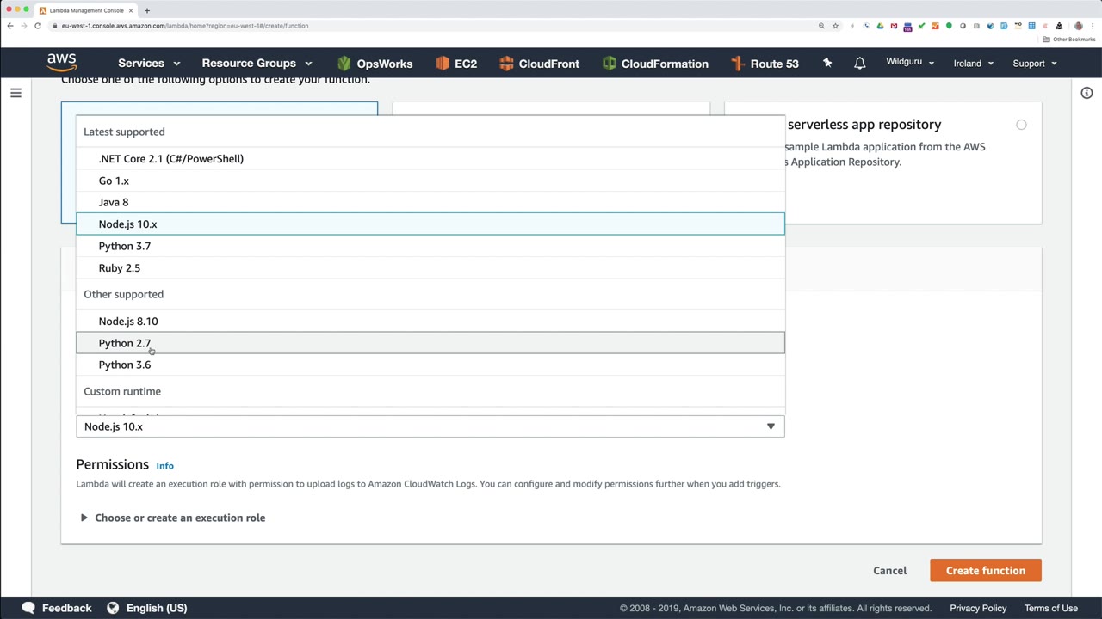Click the Feedback speech bubble icon
1102x619 pixels.
click(28, 608)
